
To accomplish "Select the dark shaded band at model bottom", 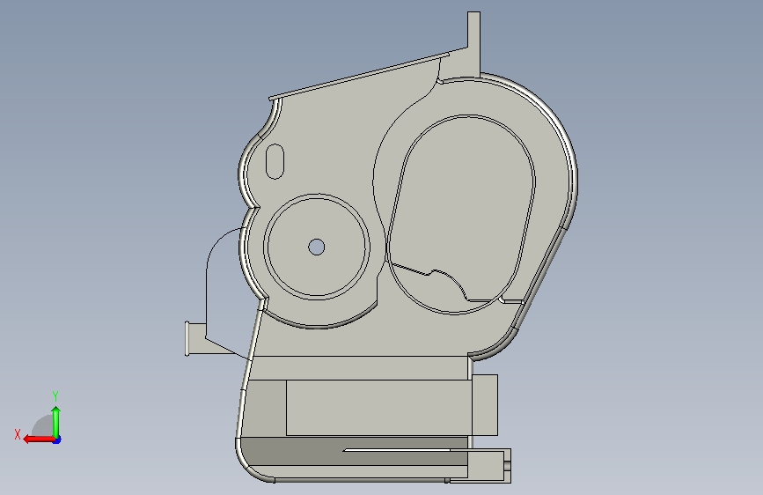I will (354, 451).
